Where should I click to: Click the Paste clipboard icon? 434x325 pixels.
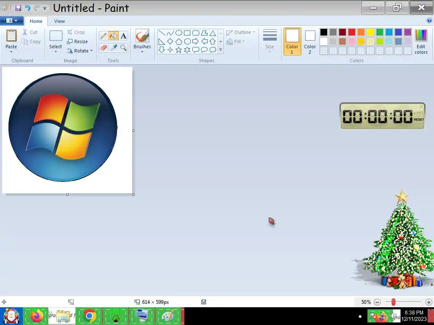coord(11,36)
